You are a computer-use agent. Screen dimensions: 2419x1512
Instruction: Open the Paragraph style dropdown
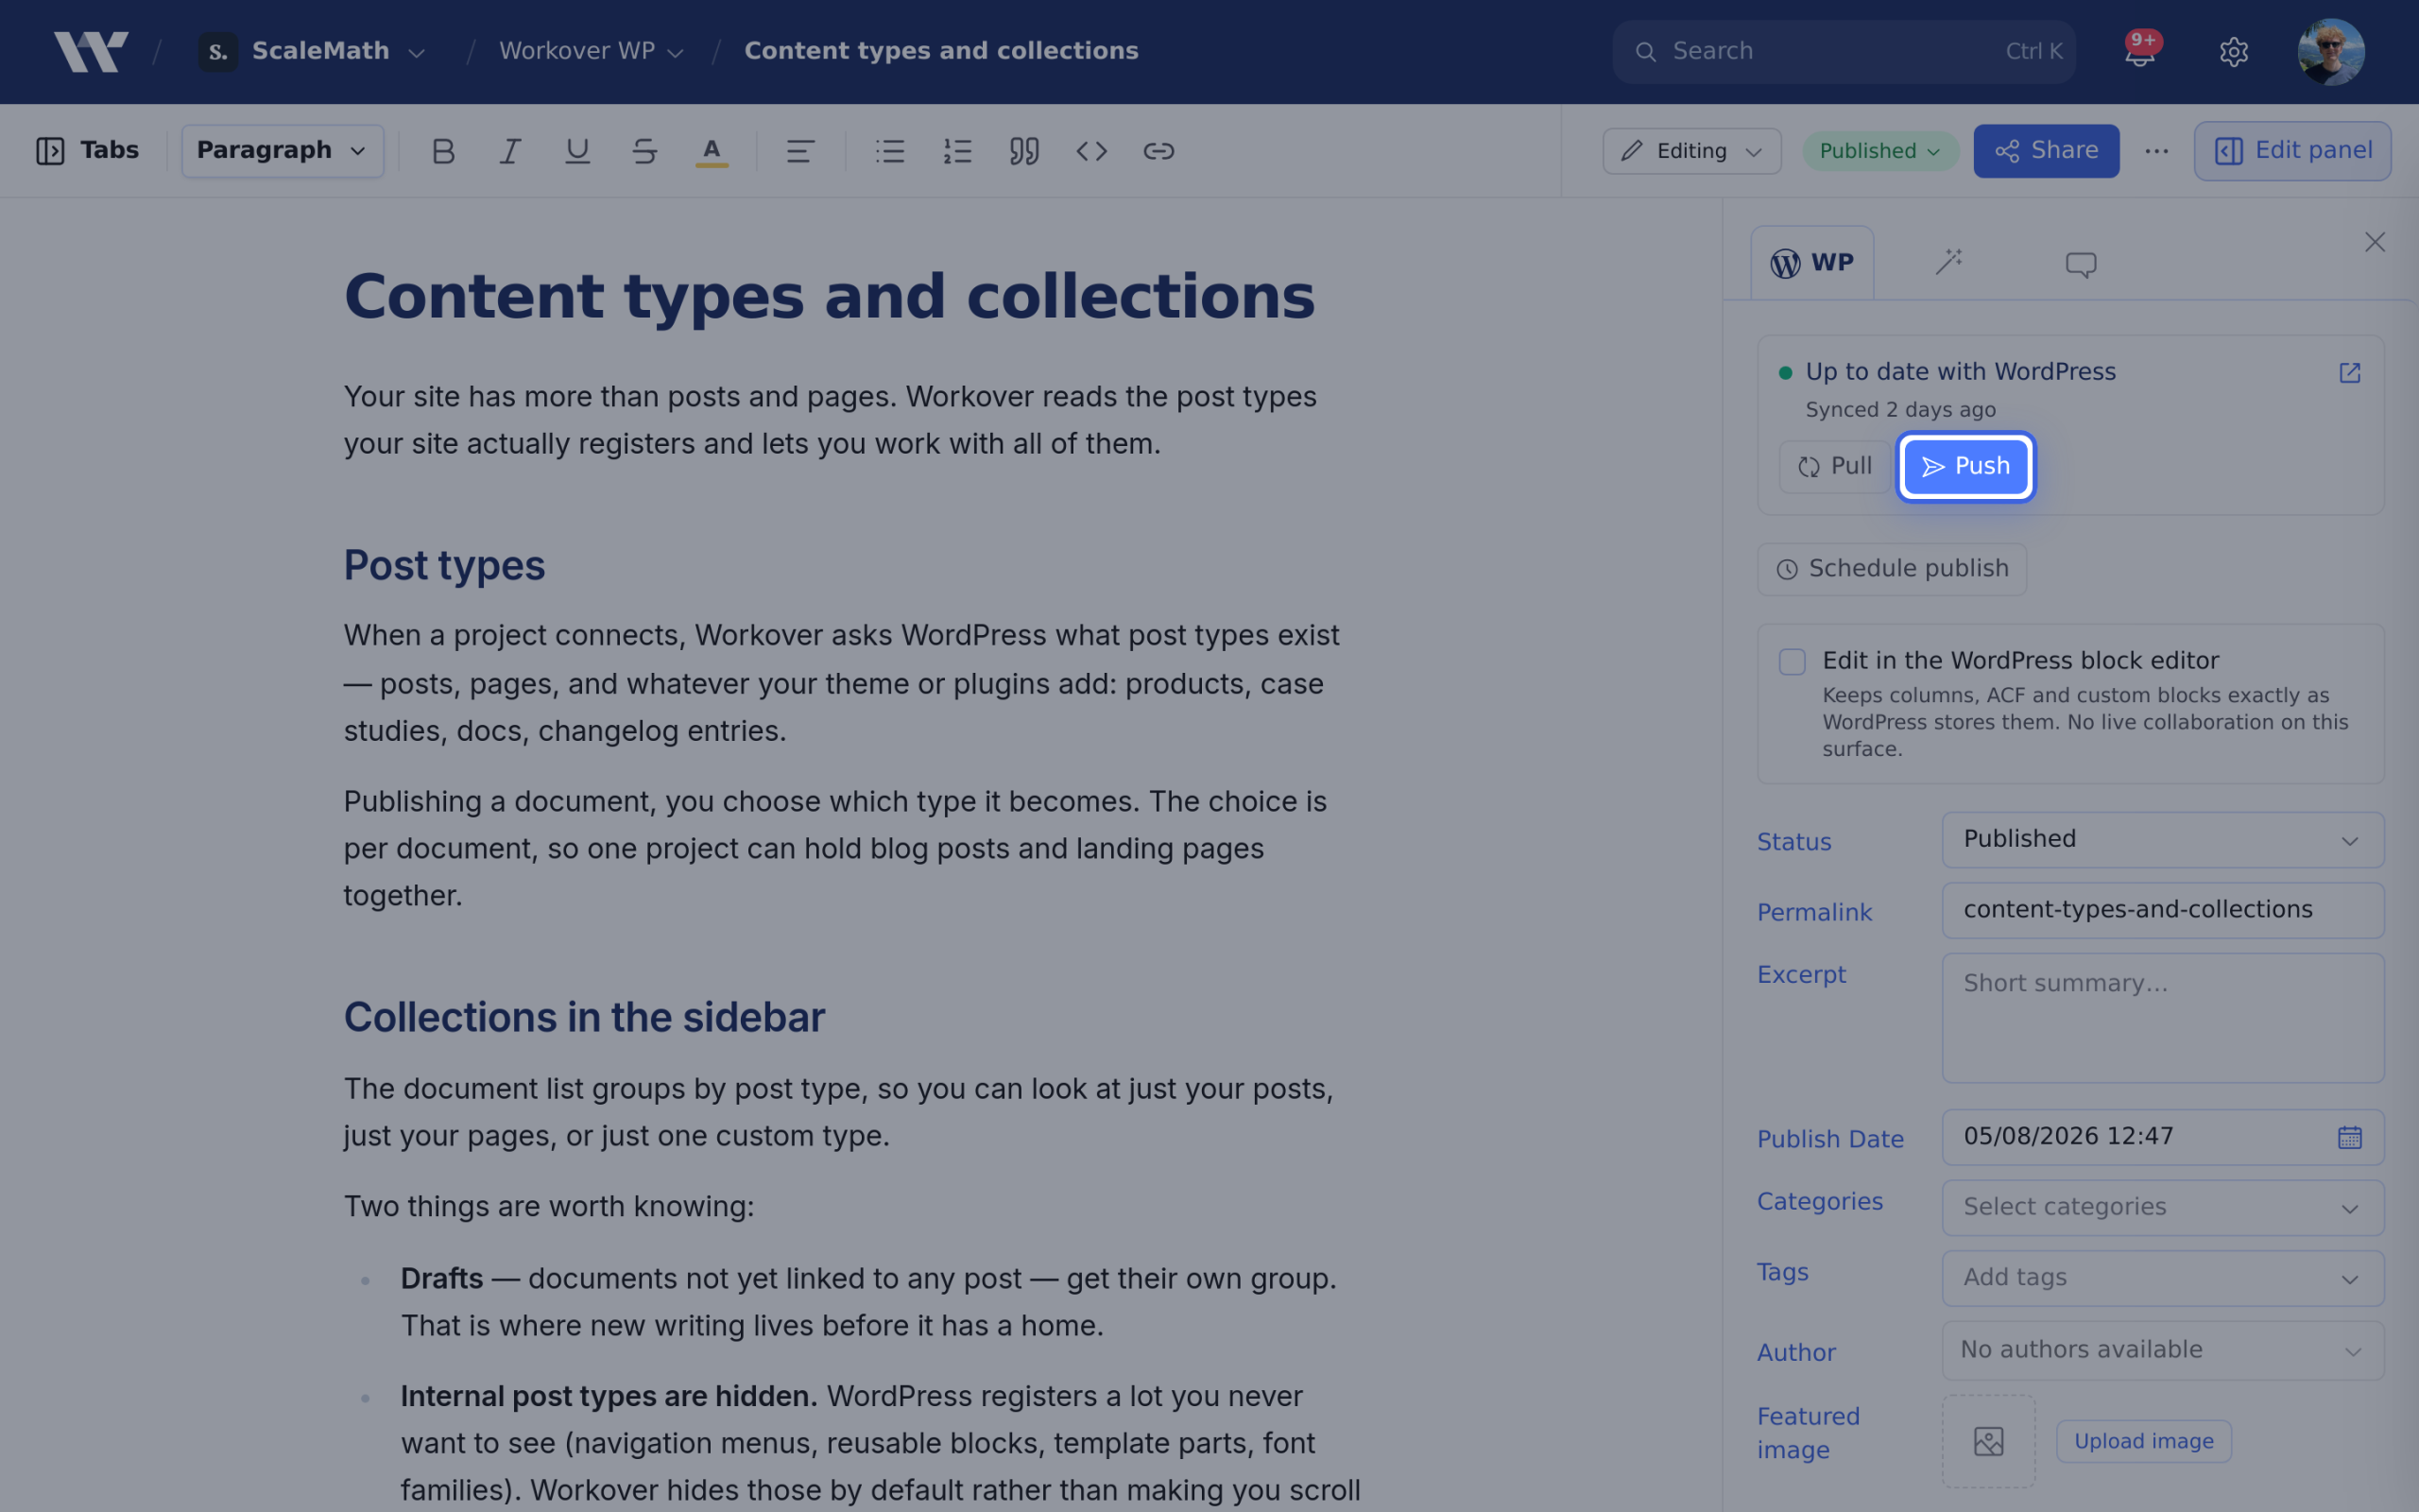(x=283, y=151)
